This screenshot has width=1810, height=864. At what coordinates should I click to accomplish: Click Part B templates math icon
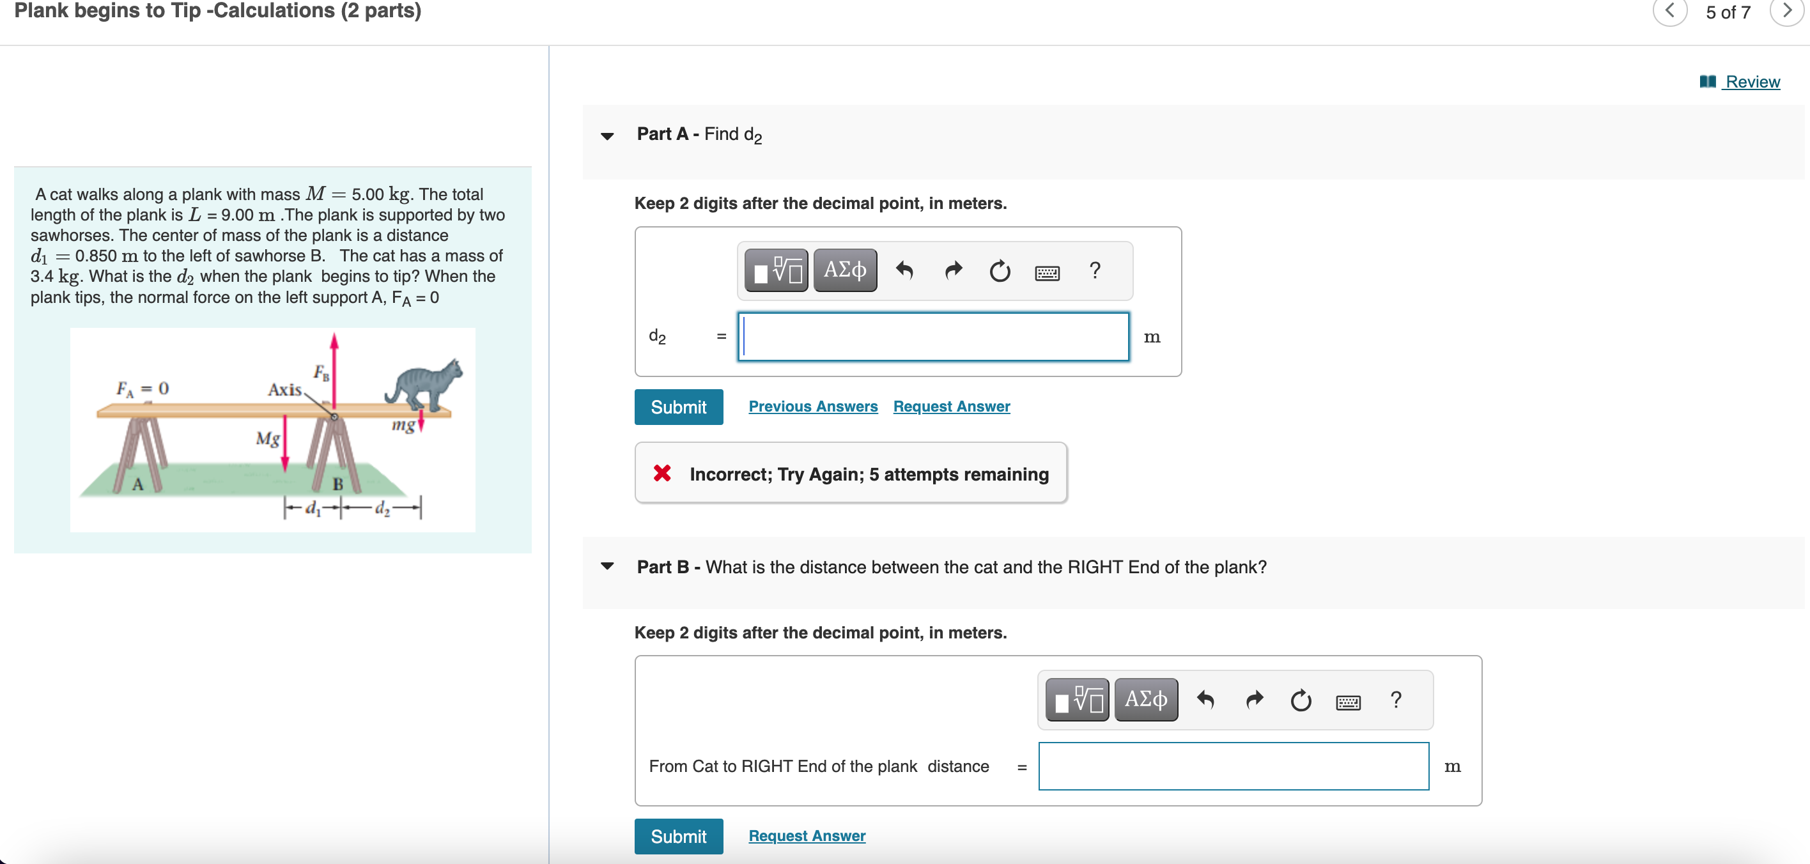[x=1076, y=700]
